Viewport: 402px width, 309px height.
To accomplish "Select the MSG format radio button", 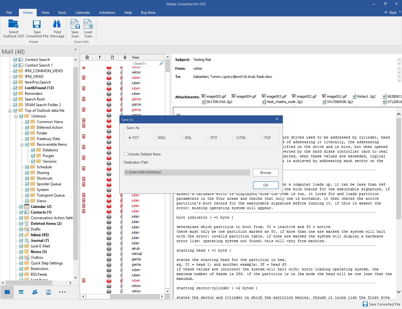I will click(155, 138).
